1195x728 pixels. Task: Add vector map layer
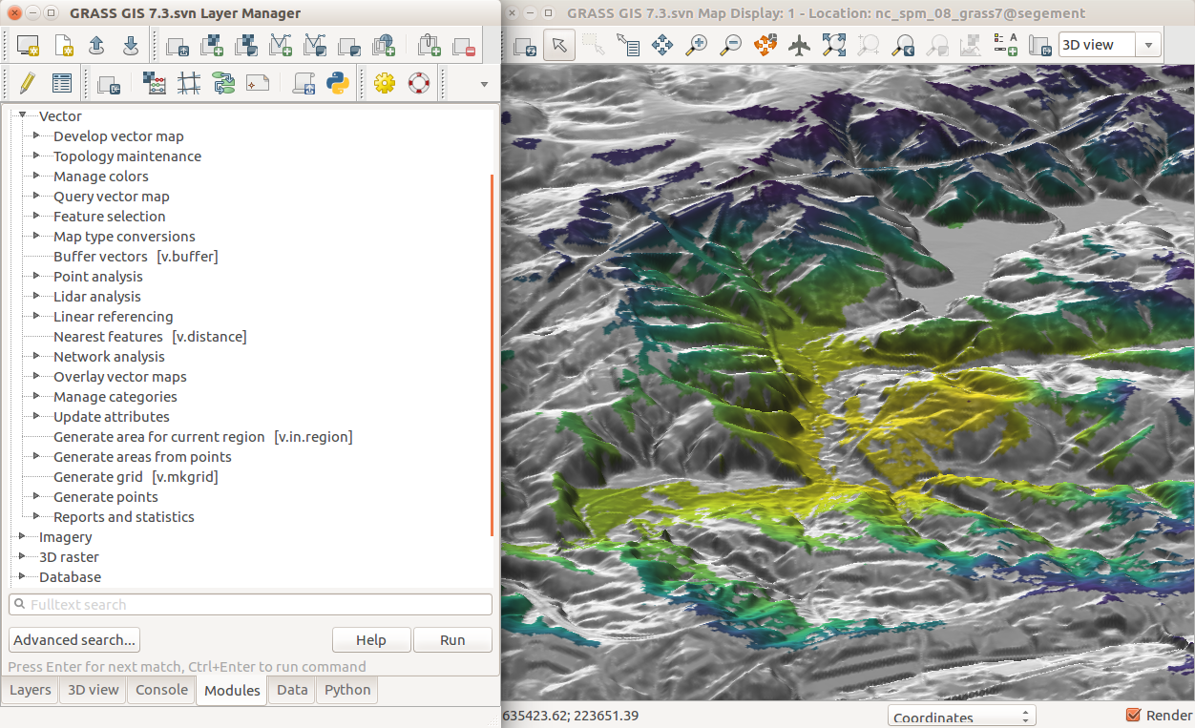(x=281, y=45)
